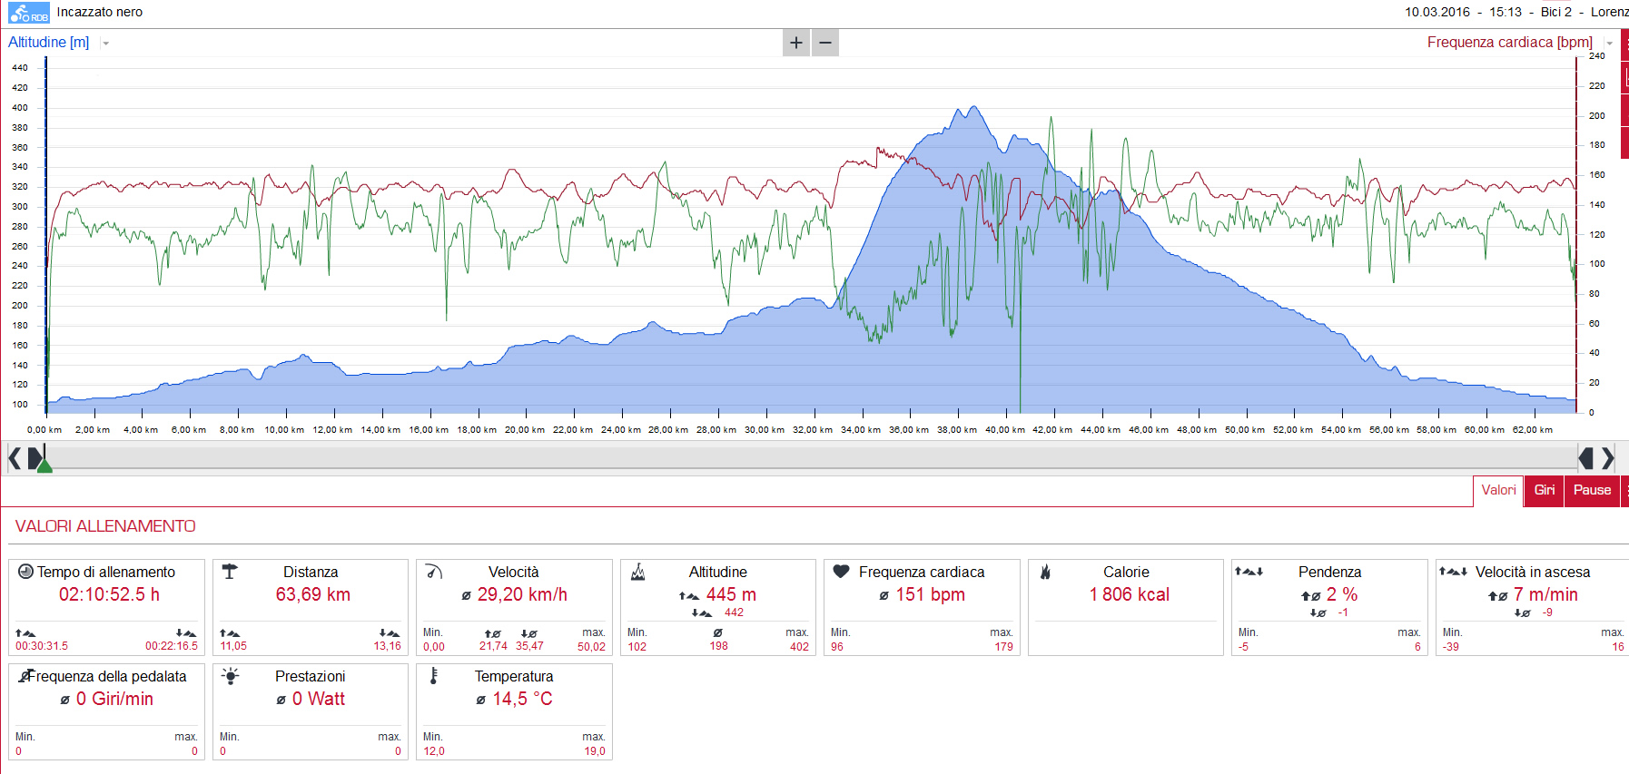Click the average heart rate 151 bpm
This screenshot has height=774, width=1629.
pos(931,594)
